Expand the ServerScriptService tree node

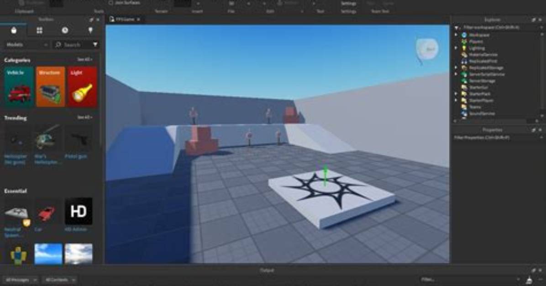(456, 74)
